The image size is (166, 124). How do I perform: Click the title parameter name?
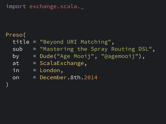point(21,42)
